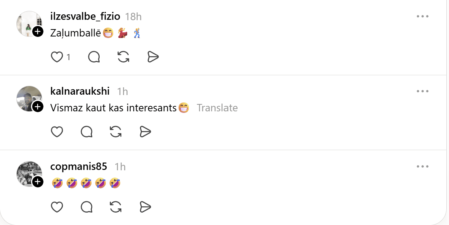The image size is (449, 225).
Task: Repost the kalnaraukshi comment
Action: pos(116,132)
